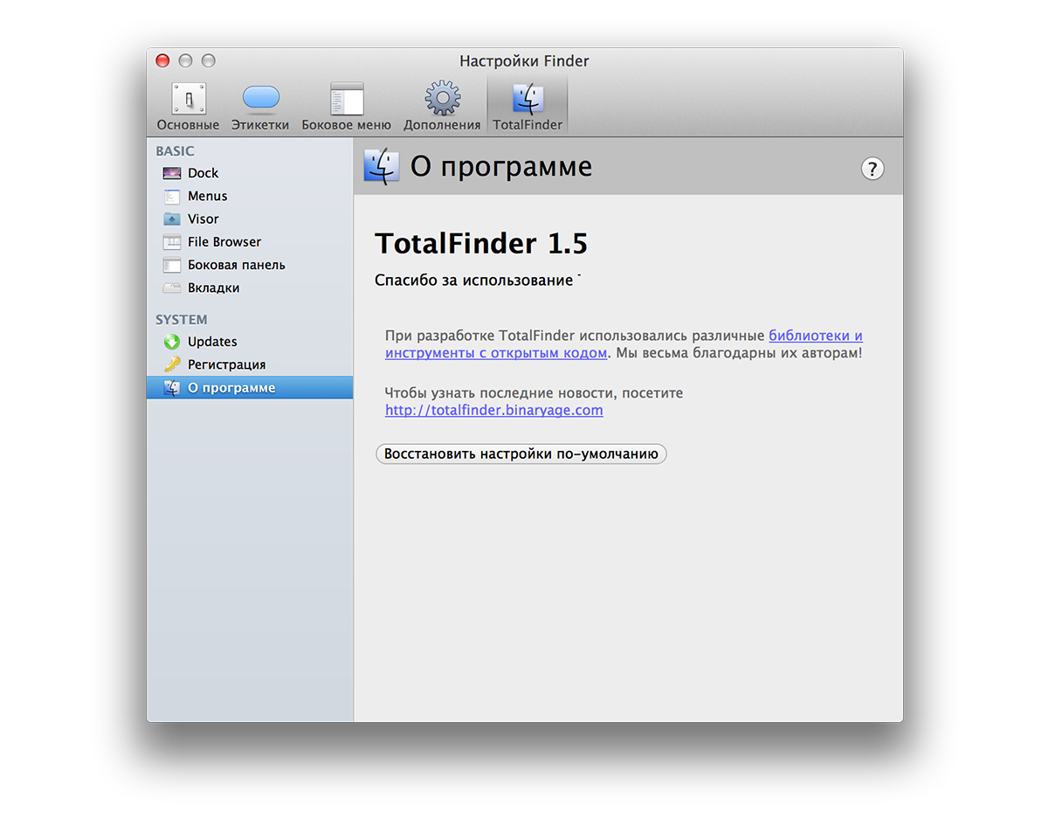Switch to the Дополнения tab label

point(442,125)
